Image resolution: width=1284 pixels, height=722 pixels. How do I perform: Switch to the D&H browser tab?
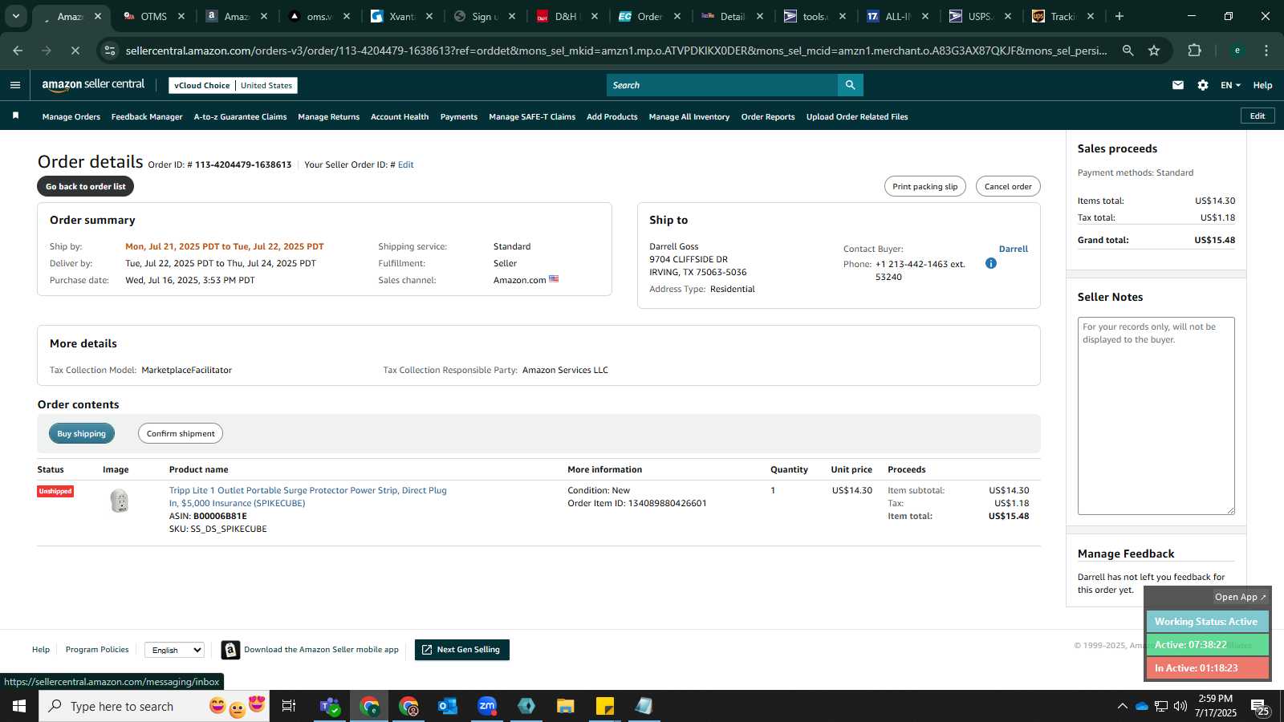(566, 16)
